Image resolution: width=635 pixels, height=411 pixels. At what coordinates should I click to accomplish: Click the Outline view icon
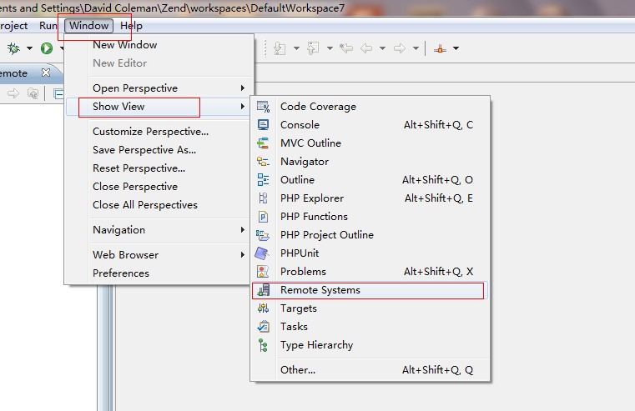click(x=263, y=179)
